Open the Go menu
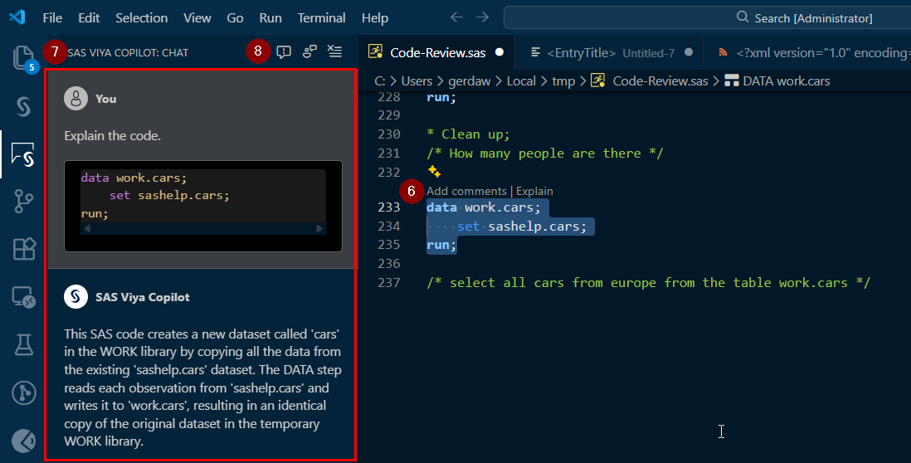Image resolution: width=911 pixels, height=463 pixels. (x=235, y=18)
